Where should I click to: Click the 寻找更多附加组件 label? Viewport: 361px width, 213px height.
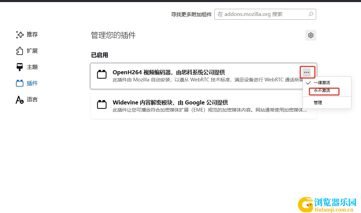click(191, 15)
